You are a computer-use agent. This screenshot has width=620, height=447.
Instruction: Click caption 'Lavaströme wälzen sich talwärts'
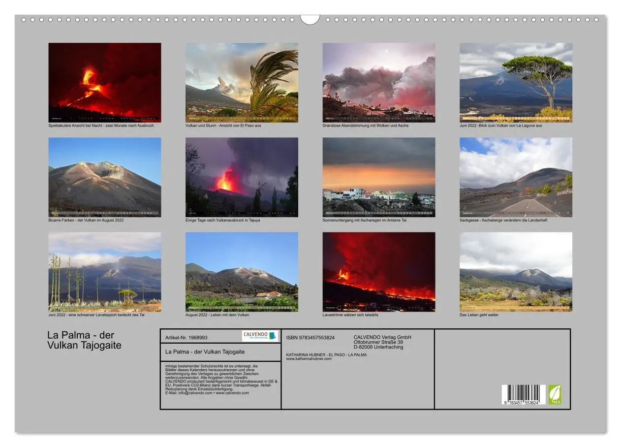(x=350, y=315)
